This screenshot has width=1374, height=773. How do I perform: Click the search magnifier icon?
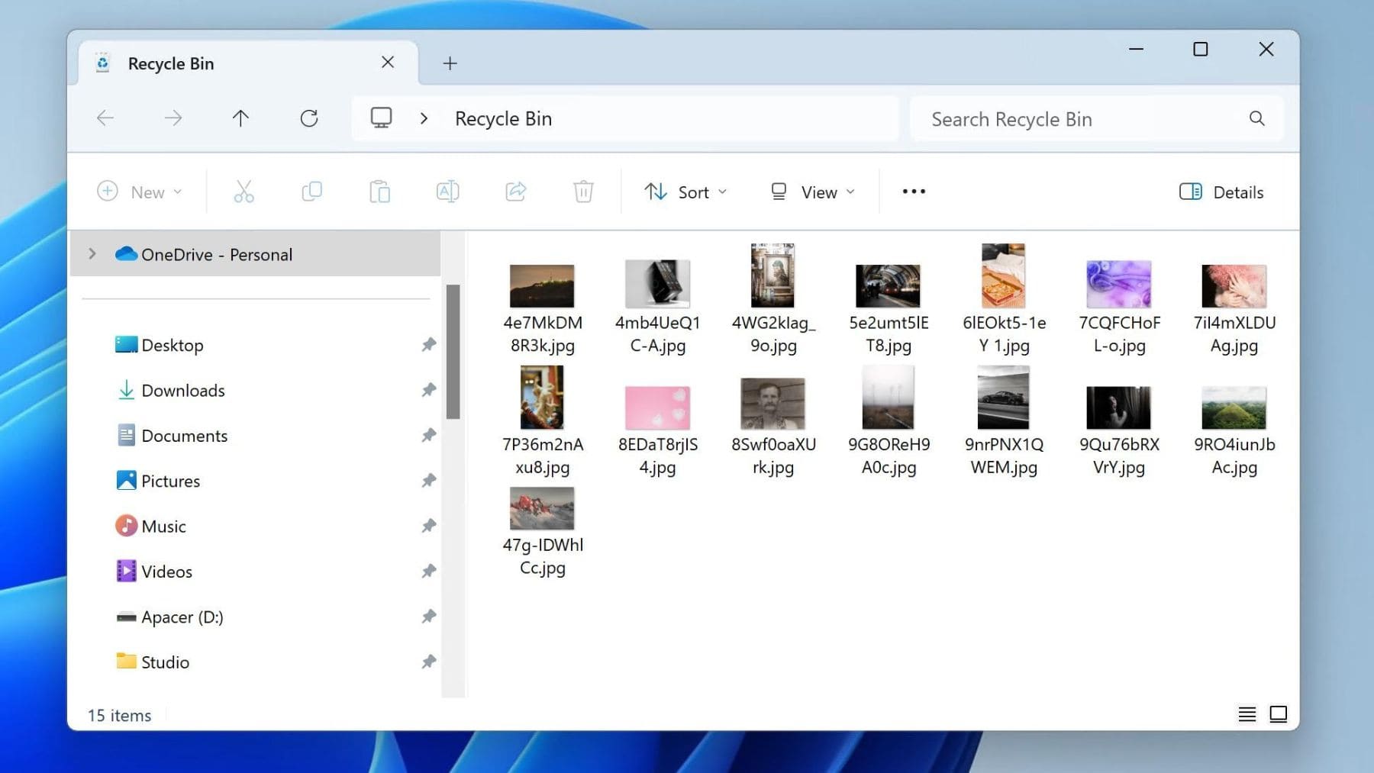tap(1257, 118)
